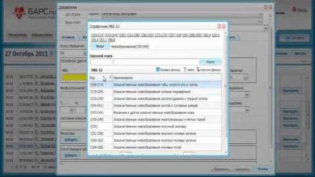Image resolution: width=315 pixels, height=177 pixels.
Task: Open the dropdown under the Характер label
Action: point(246,77)
